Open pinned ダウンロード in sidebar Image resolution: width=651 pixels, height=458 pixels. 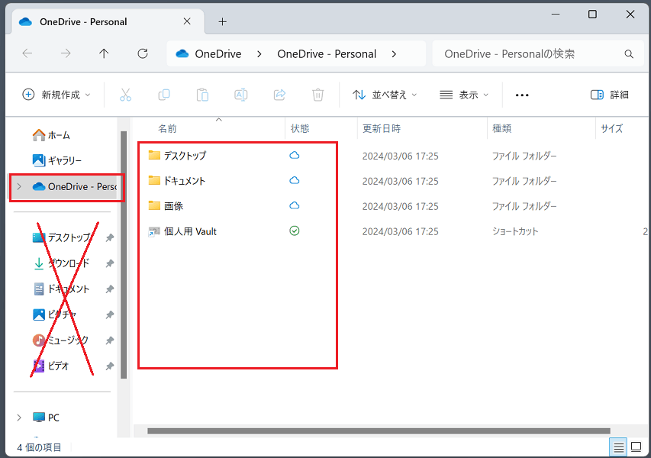tap(62, 263)
